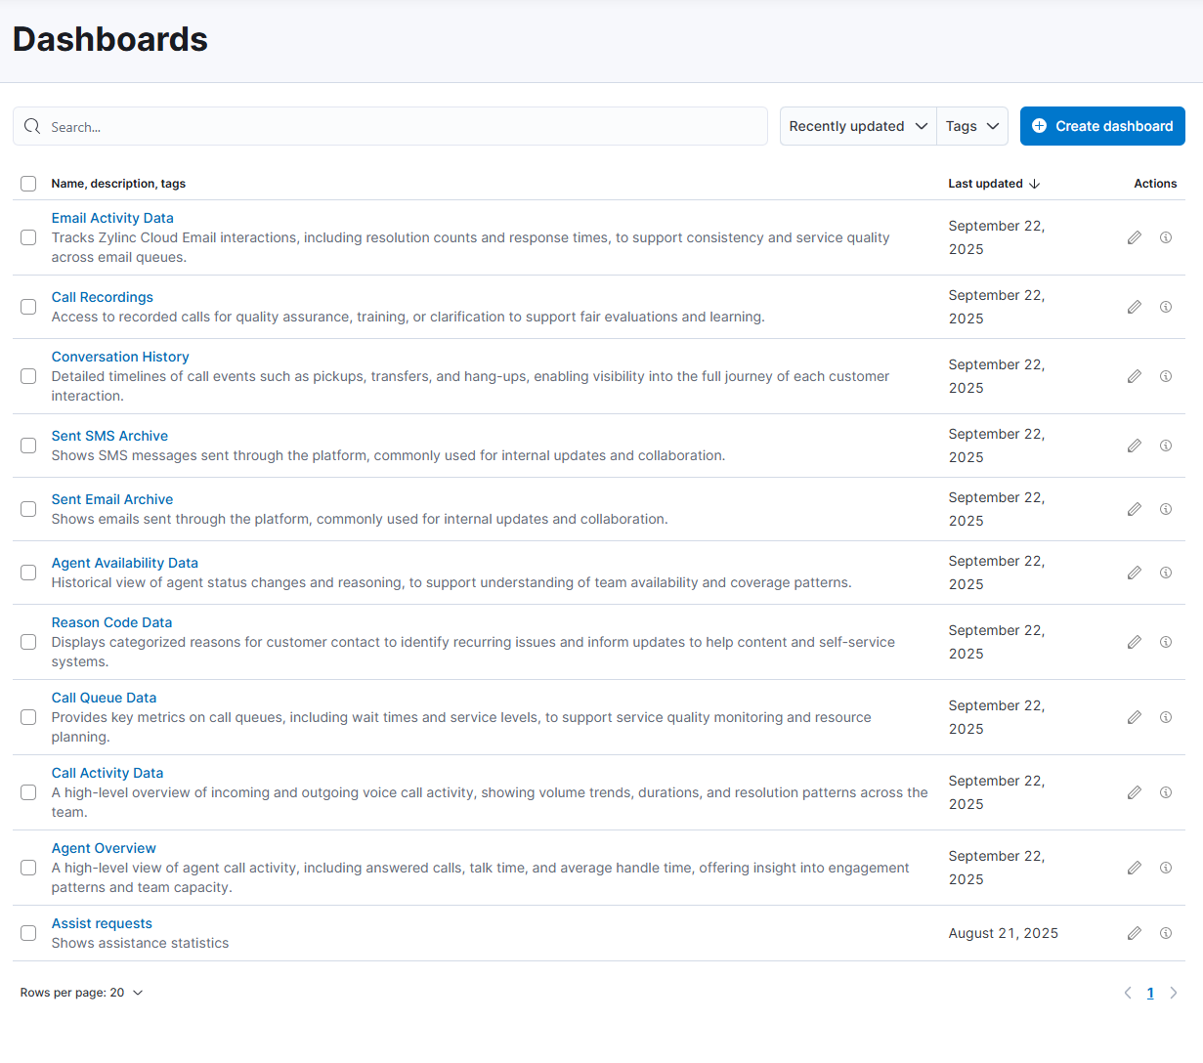Open the Recently updated sort dropdown
This screenshot has width=1203, height=1063.
coord(858,126)
